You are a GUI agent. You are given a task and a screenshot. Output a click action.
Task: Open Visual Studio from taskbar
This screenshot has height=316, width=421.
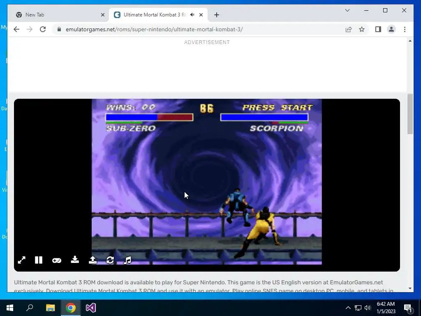[x=91, y=308]
